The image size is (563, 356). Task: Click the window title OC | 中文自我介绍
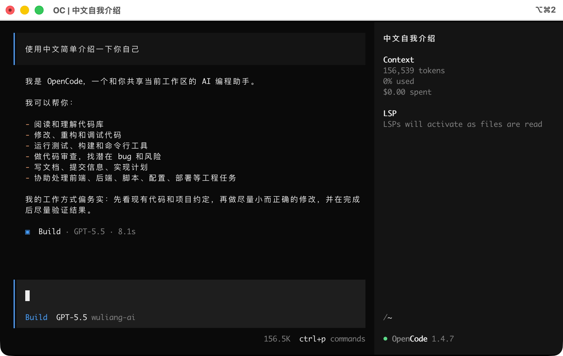87,10
